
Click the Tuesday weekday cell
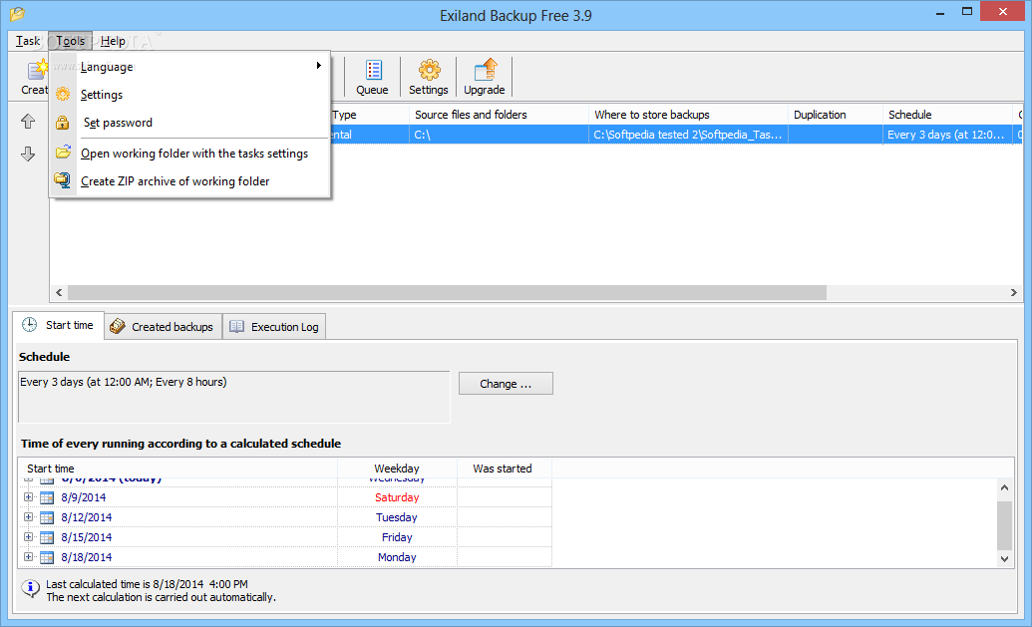coord(397,517)
